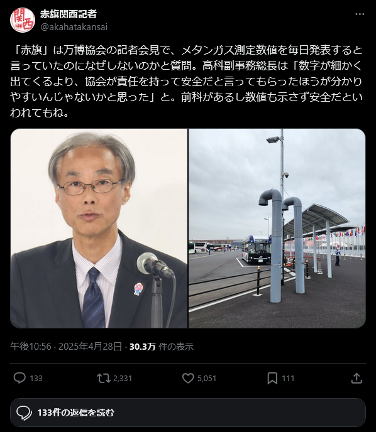Click the 午後10:56 timestamp

31,347
